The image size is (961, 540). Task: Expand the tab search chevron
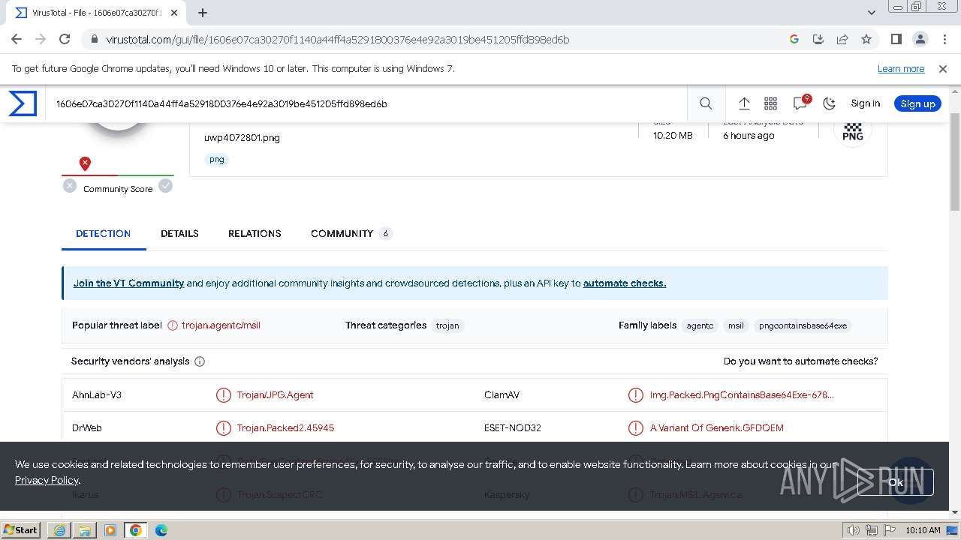(872, 13)
